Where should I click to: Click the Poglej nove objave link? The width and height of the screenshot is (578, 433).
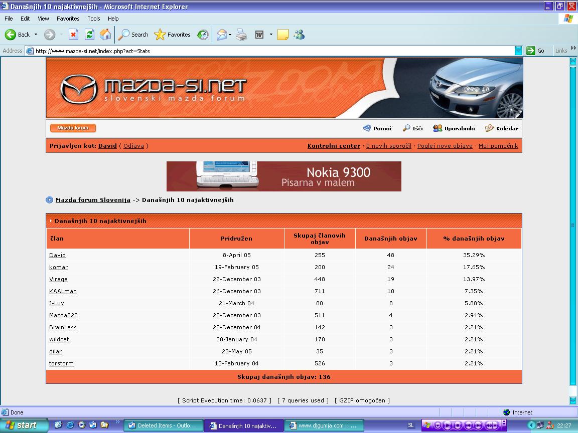click(445, 146)
